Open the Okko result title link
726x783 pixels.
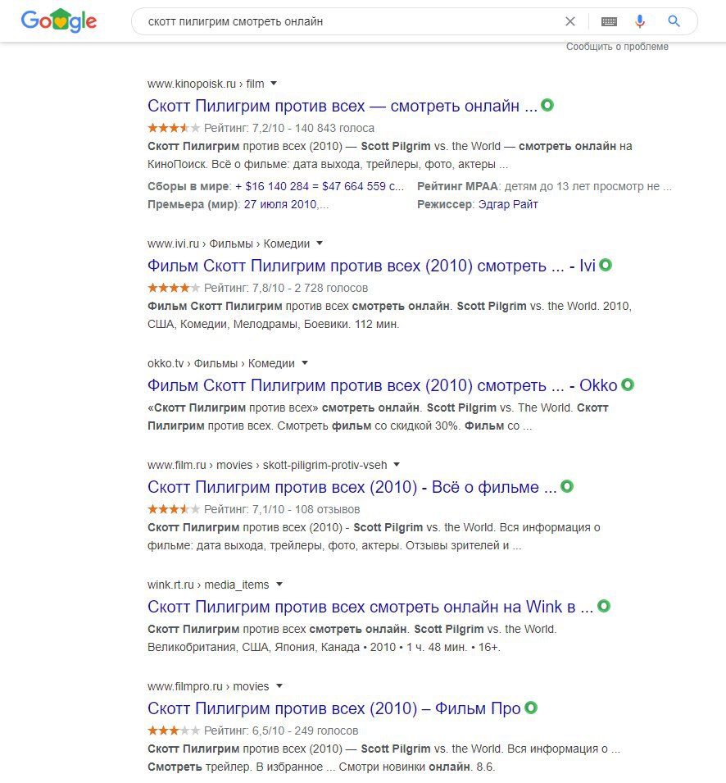click(382, 385)
